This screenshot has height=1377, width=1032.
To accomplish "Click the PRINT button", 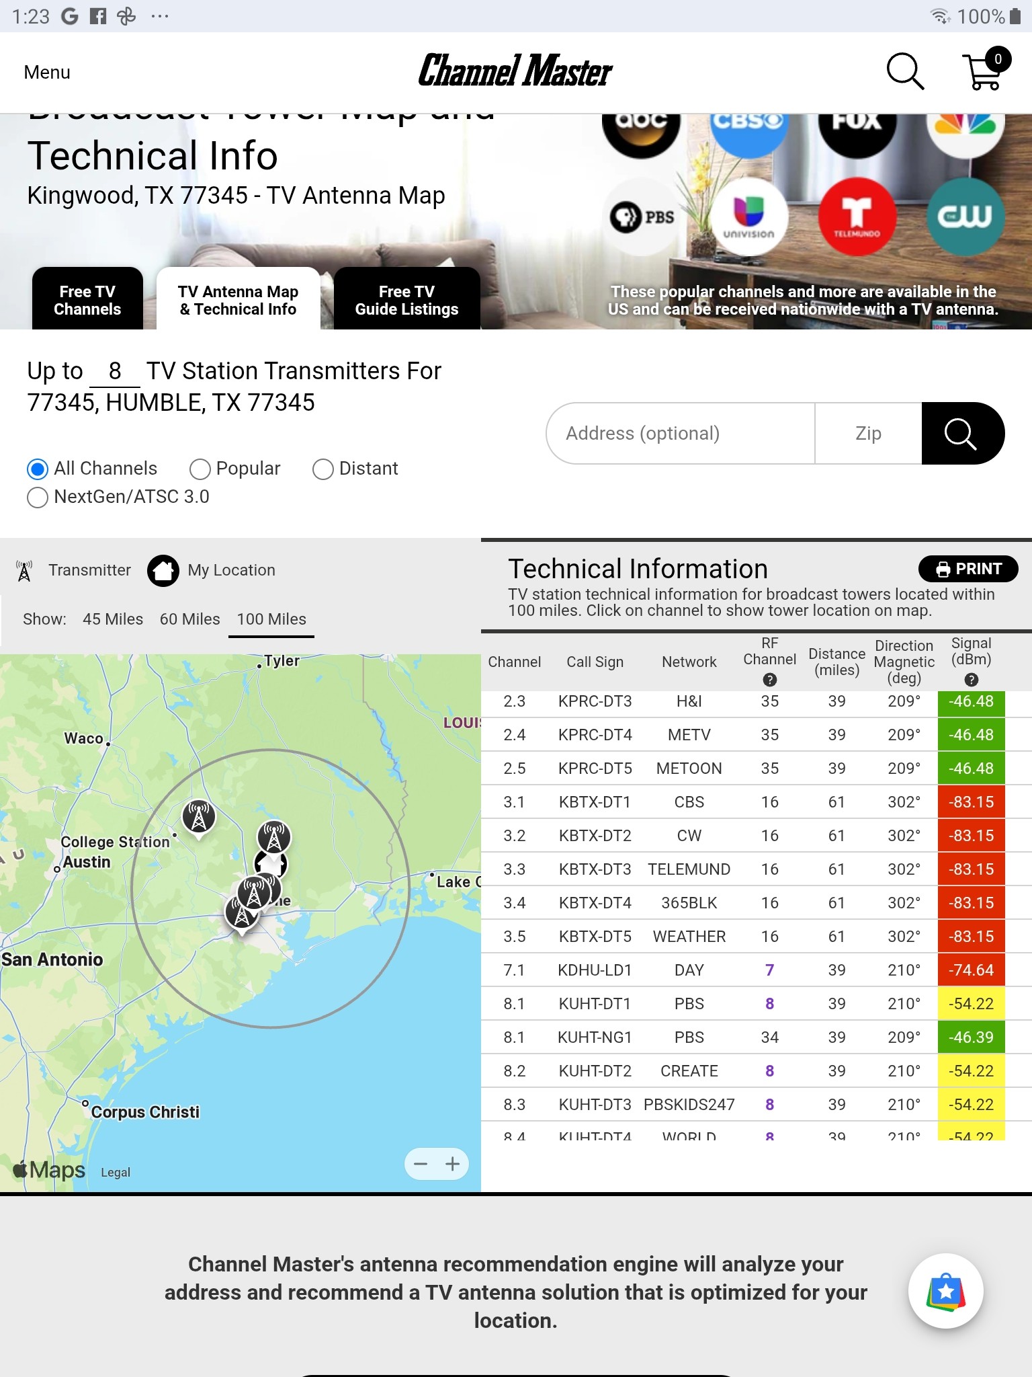I will (968, 569).
